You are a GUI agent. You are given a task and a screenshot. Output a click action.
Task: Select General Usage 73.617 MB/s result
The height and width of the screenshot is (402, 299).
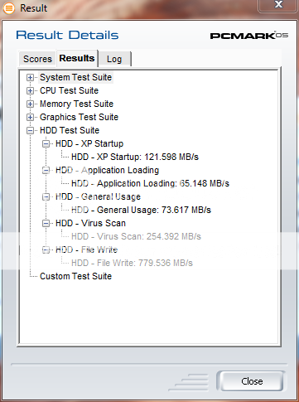tap(141, 210)
